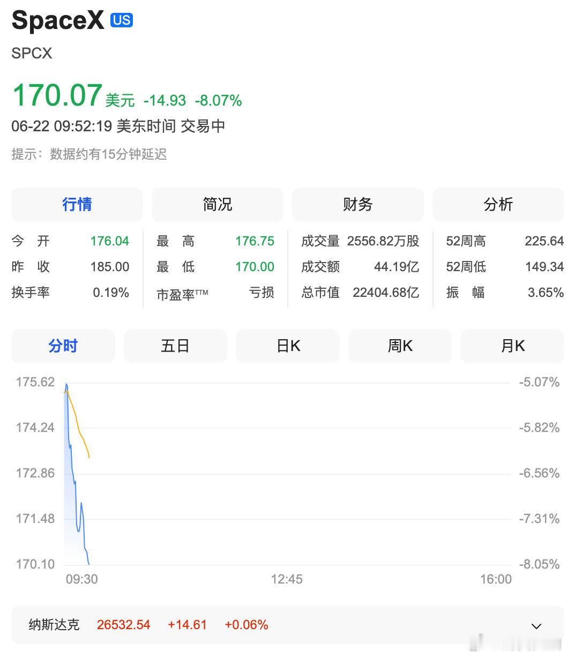Click the 09:30 time axis label
Viewport: 567px width, 657px height.
(x=81, y=579)
